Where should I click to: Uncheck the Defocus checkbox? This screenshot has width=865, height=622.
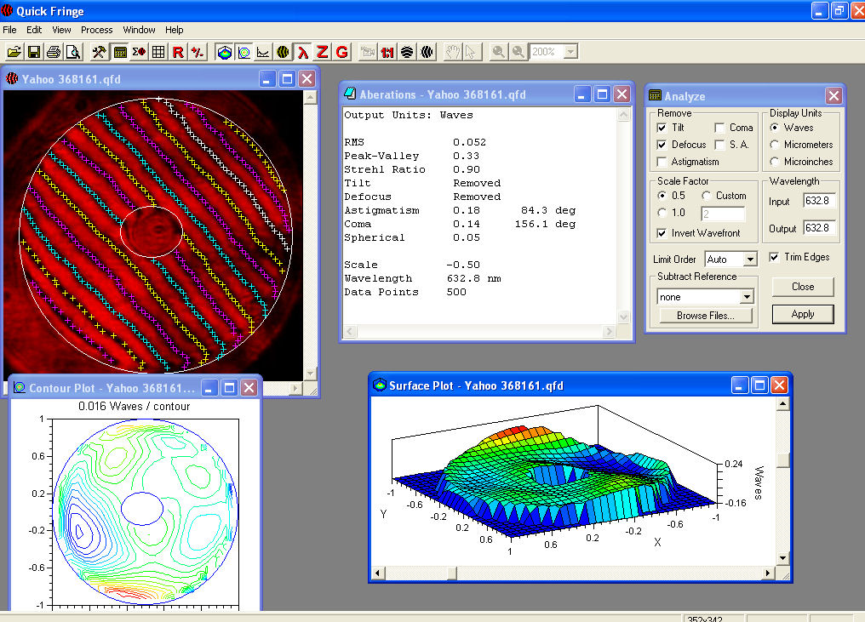(x=662, y=145)
